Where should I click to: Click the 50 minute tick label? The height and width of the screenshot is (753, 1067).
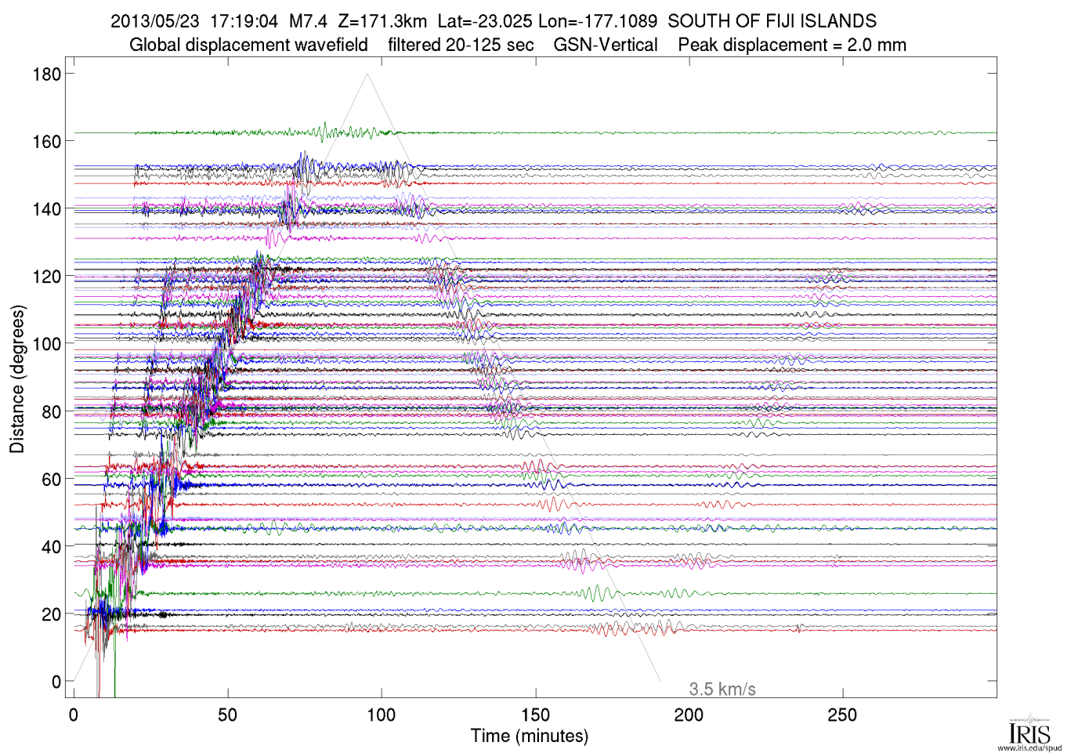pyautogui.click(x=227, y=715)
